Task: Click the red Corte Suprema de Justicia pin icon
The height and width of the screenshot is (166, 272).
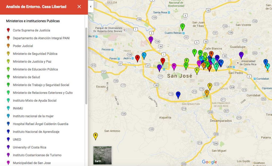Action: click(x=8, y=30)
